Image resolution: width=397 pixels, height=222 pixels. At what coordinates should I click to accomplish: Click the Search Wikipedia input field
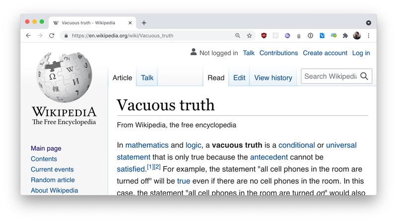[x=330, y=76]
